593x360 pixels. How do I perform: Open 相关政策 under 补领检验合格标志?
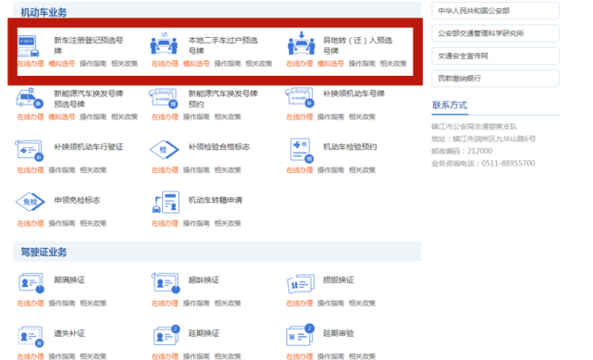click(x=228, y=170)
